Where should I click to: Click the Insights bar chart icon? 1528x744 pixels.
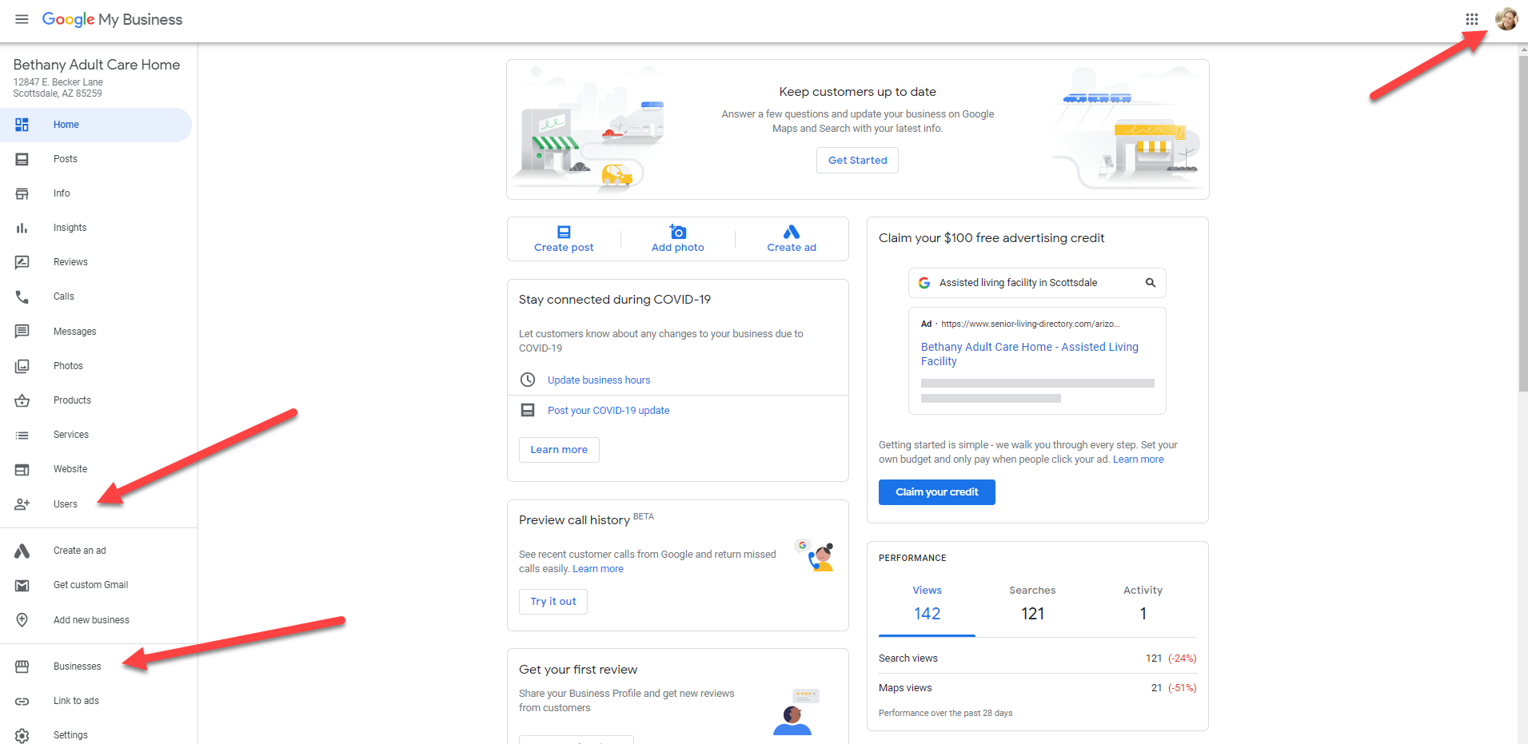pos(22,228)
